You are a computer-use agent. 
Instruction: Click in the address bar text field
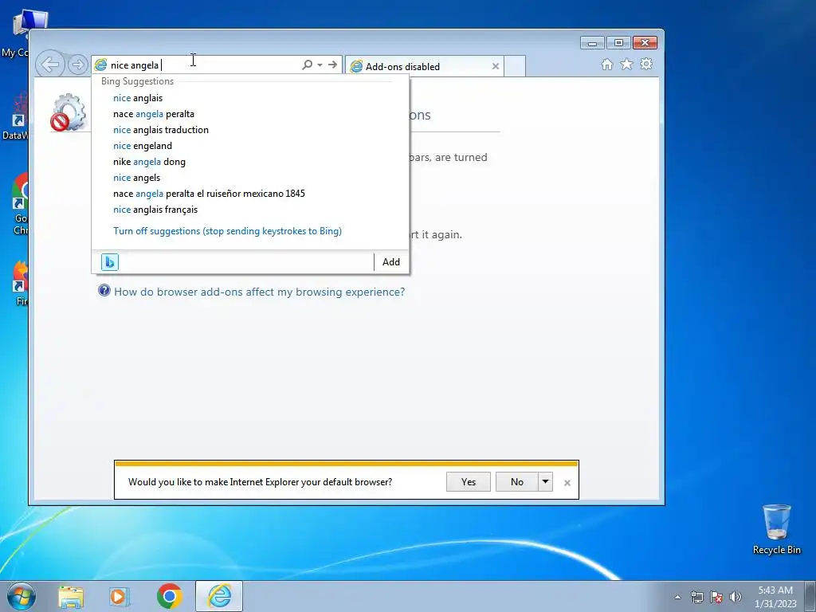pyautogui.click(x=203, y=65)
